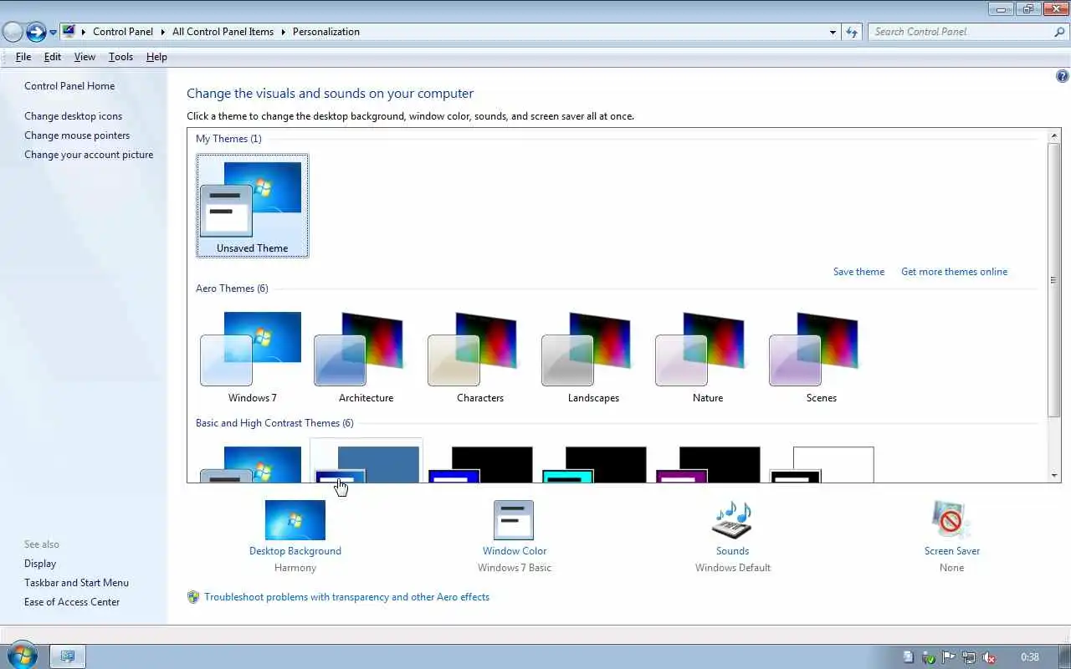Expand the address bar history dropdown
The width and height of the screenshot is (1071, 669).
click(833, 32)
